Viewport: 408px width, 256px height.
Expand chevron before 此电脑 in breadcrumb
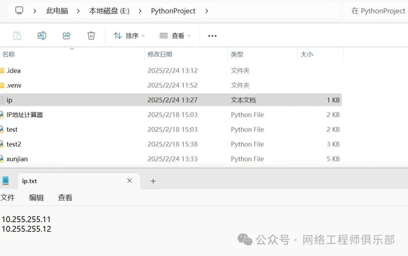[35, 11]
